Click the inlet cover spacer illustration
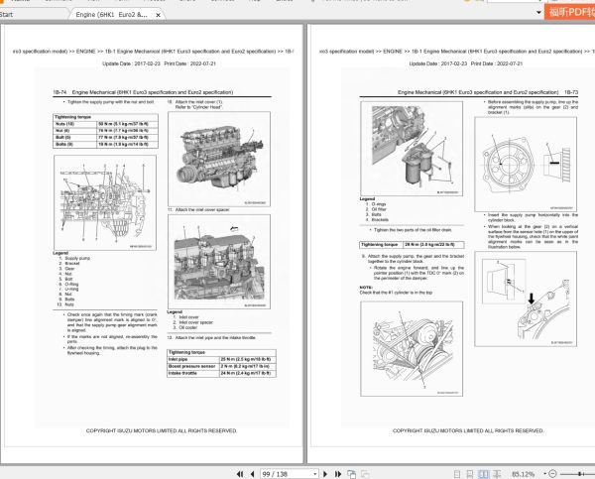595x479 pixels. pyautogui.click(x=219, y=262)
